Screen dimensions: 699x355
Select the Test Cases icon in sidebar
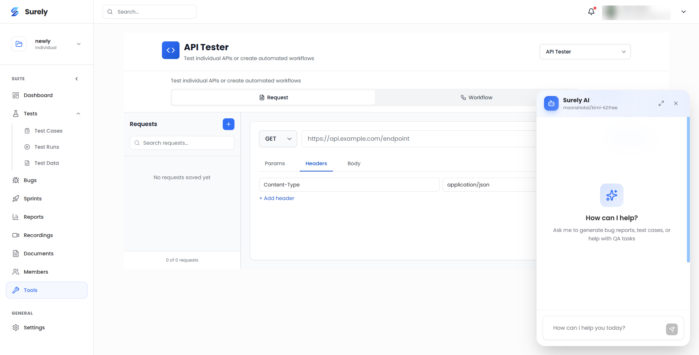tap(27, 130)
